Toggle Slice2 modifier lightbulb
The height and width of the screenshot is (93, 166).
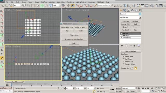(x=122, y=34)
